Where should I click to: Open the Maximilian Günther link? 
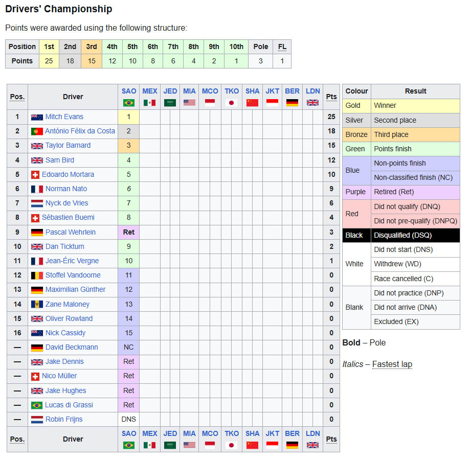point(75,289)
